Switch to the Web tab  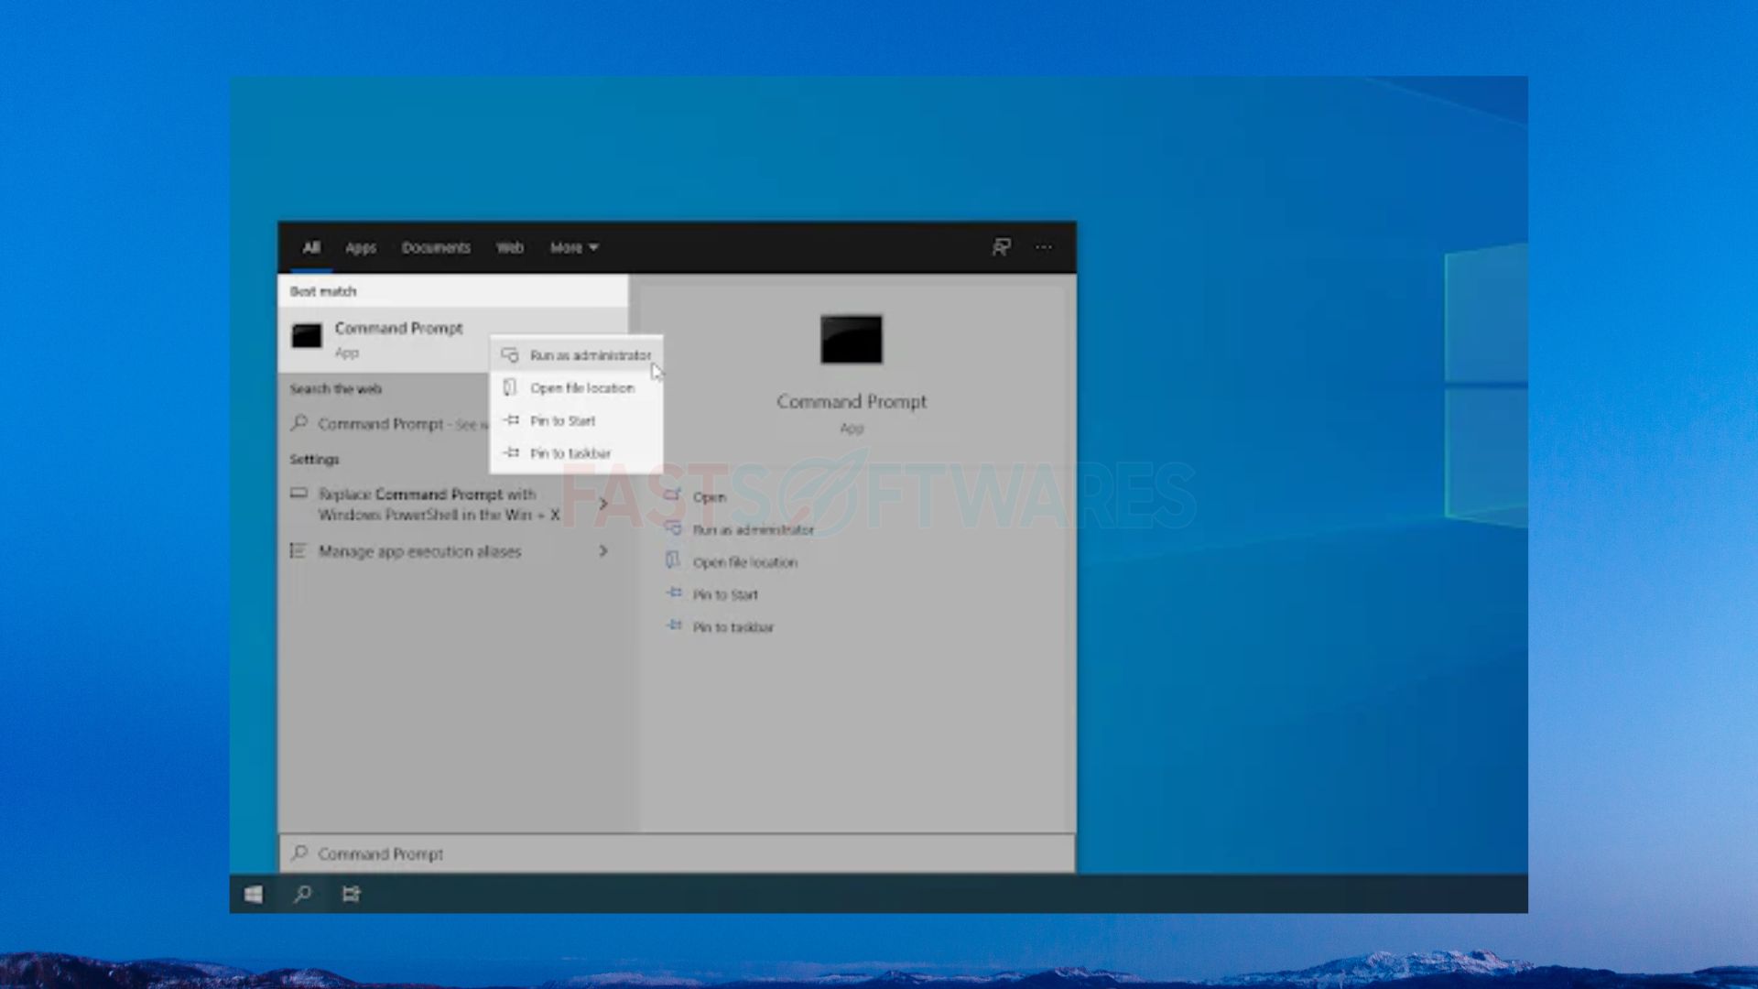click(510, 247)
